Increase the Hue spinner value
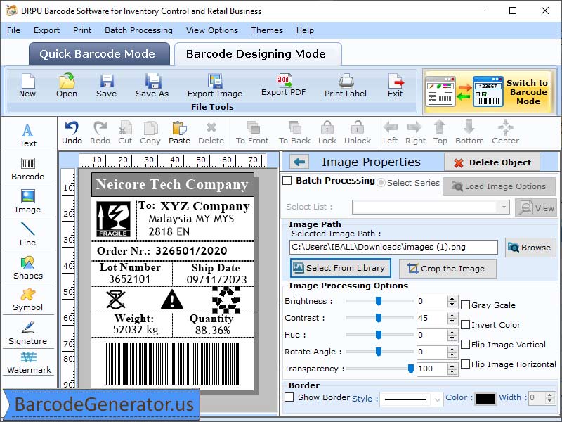The image size is (562, 422). pos(452,332)
